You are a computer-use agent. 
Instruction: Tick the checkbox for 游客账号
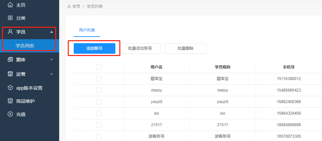point(99,136)
